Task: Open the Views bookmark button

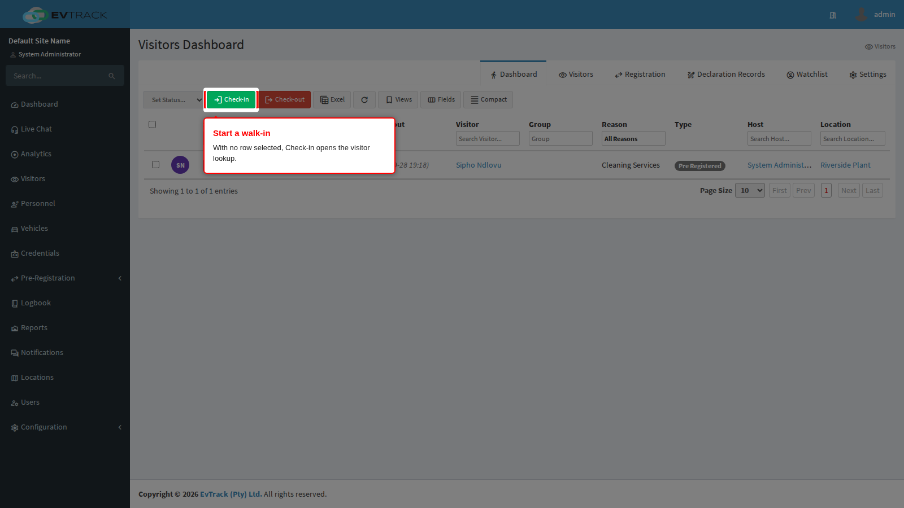Action: point(398,100)
